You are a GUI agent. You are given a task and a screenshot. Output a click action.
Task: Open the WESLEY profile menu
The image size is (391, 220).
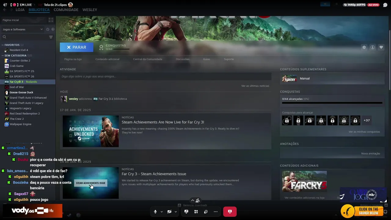pyautogui.click(x=90, y=10)
